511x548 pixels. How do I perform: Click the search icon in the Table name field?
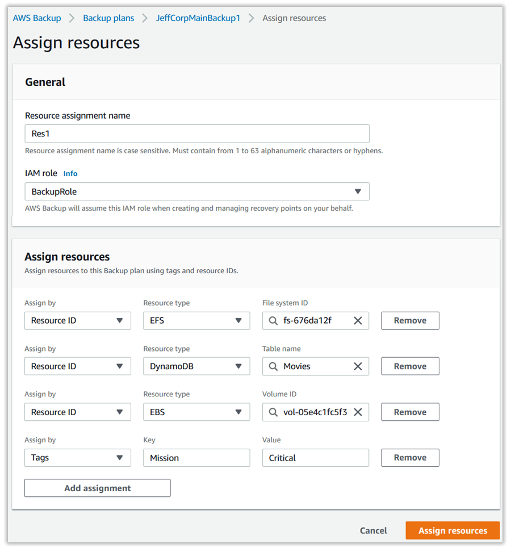[273, 366]
